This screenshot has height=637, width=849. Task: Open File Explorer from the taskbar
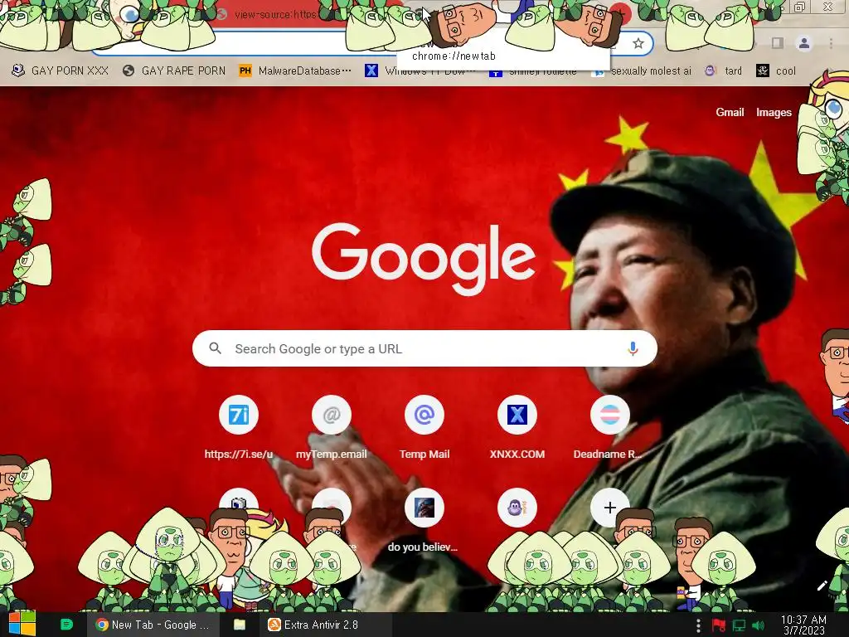pos(240,625)
